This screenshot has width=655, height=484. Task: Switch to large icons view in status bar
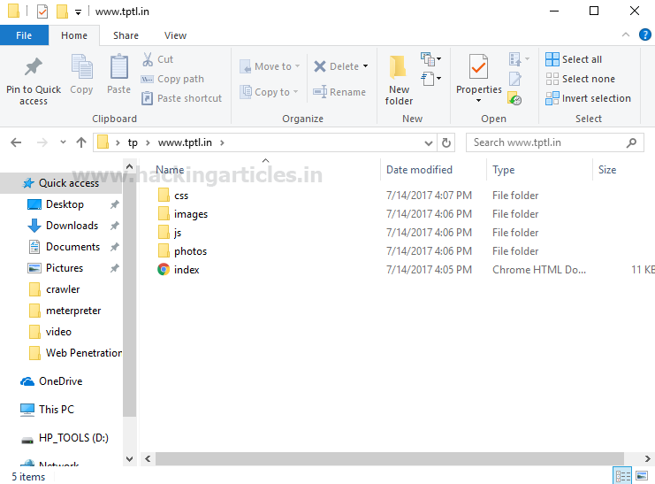642,476
